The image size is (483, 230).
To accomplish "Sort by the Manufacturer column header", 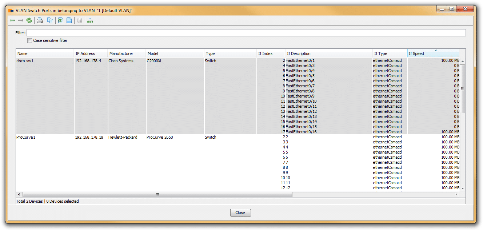I will (x=127, y=53).
